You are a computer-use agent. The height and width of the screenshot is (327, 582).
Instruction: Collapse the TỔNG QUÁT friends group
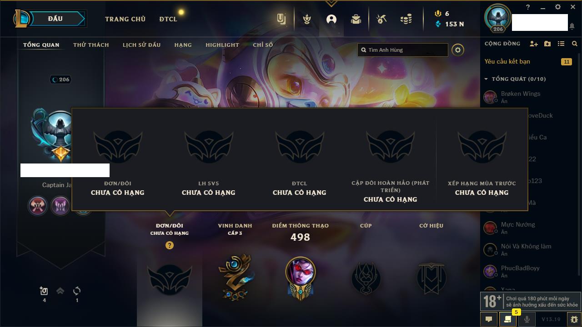pos(486,79)
